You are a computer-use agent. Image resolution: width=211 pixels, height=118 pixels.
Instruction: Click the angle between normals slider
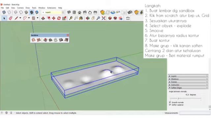pos(186,98)
